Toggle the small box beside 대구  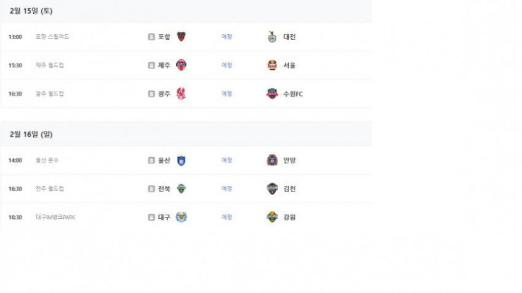151,218
